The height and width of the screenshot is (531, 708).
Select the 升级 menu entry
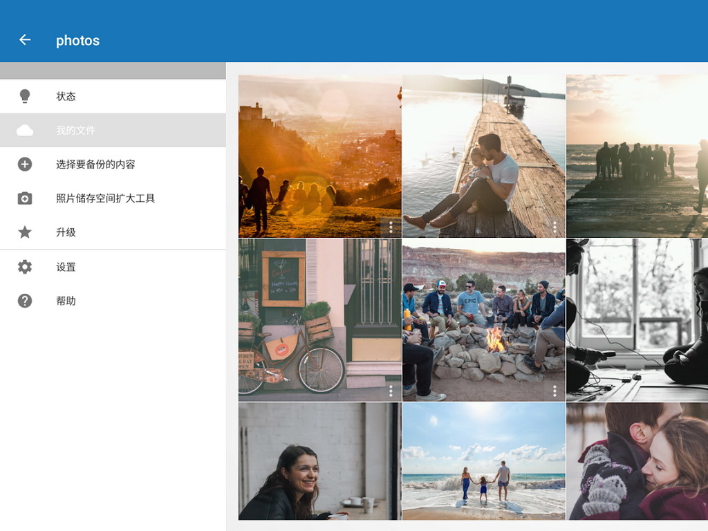113,232
